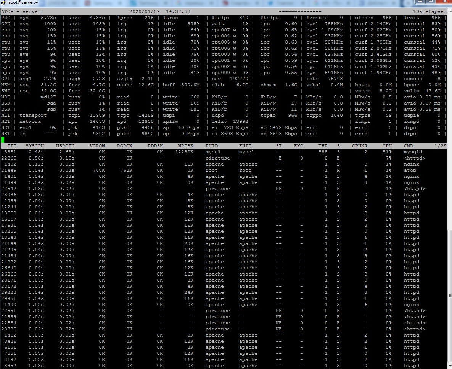Click the PuTTY icon in title bar
Screen dimensions: 452x369
coord(4,3)
